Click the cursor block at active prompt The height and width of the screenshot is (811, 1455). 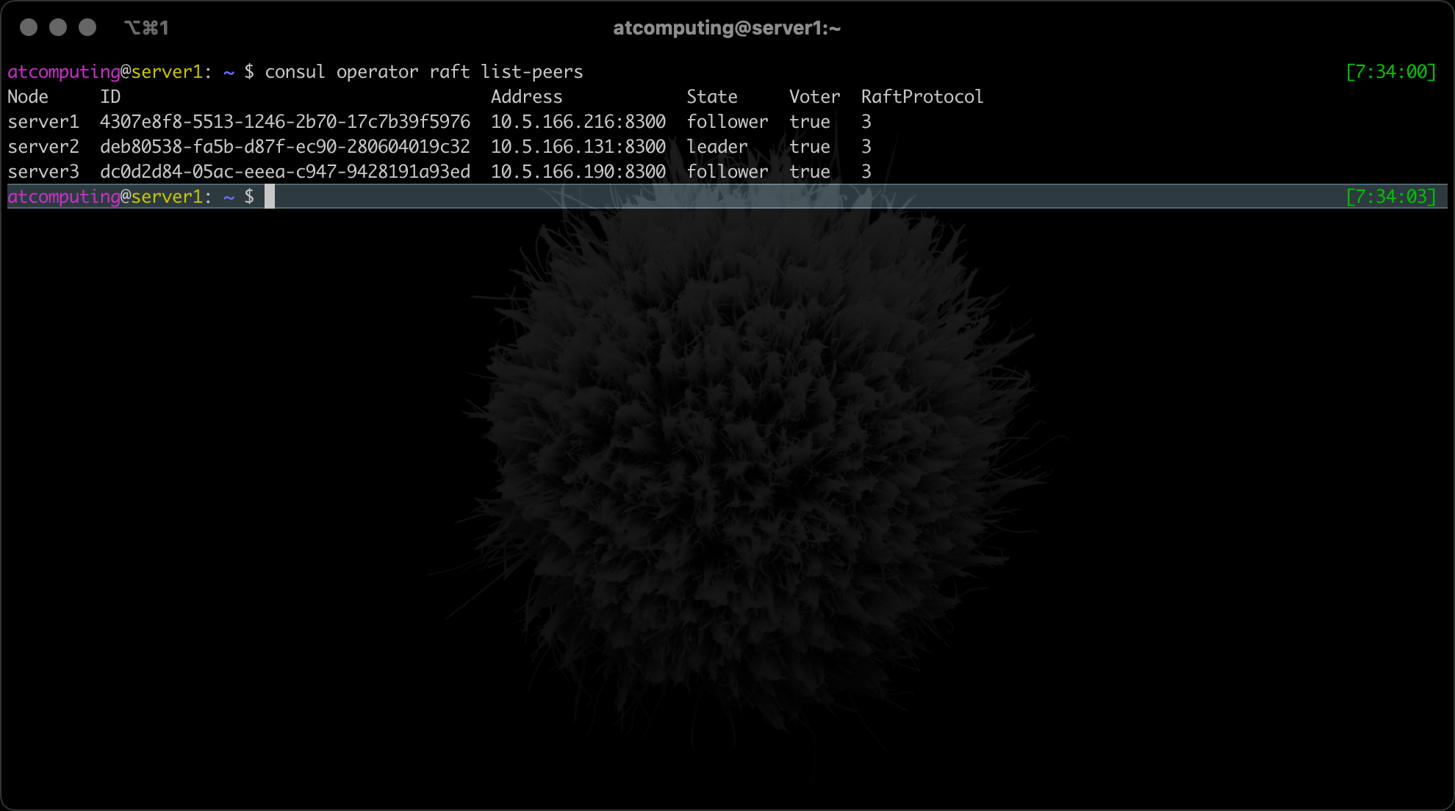(270, 197)
